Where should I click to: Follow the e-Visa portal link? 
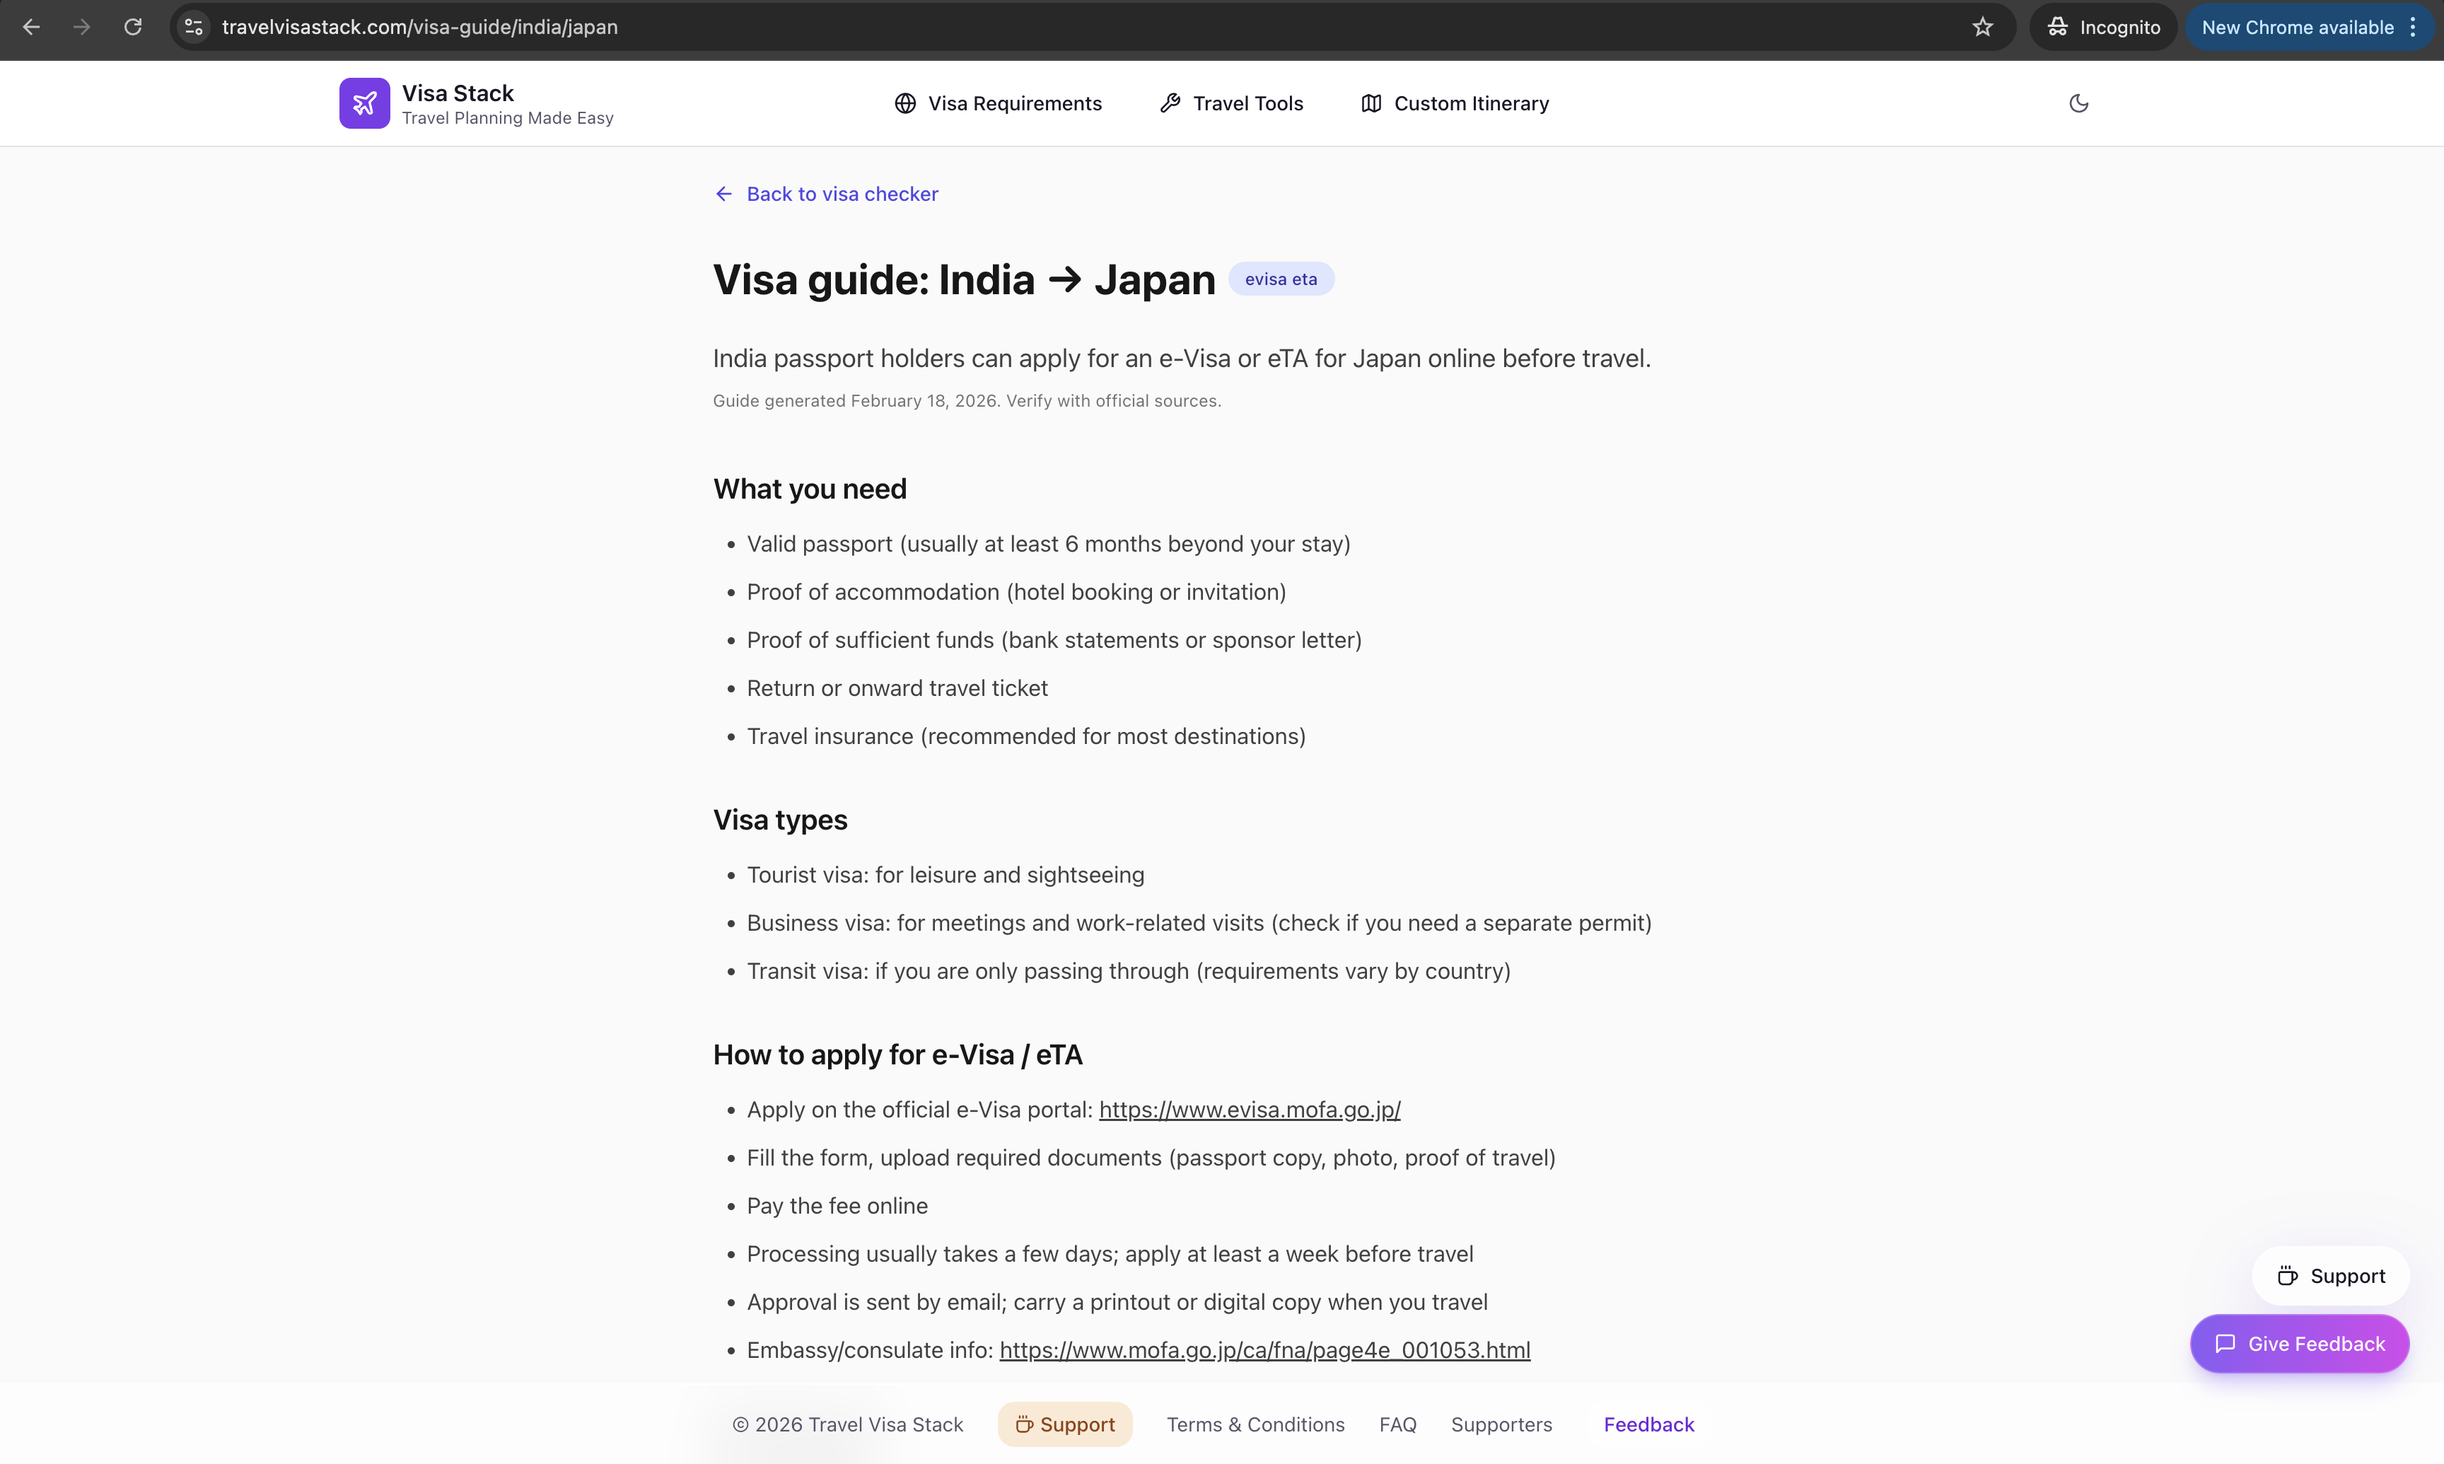pyautogui.click(x=1249, y=1109)
